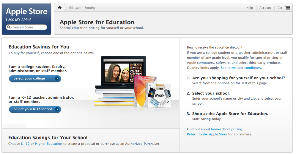Open the K-12 proposal link
Screen dimensions: 296x154
tap(25, 144)
